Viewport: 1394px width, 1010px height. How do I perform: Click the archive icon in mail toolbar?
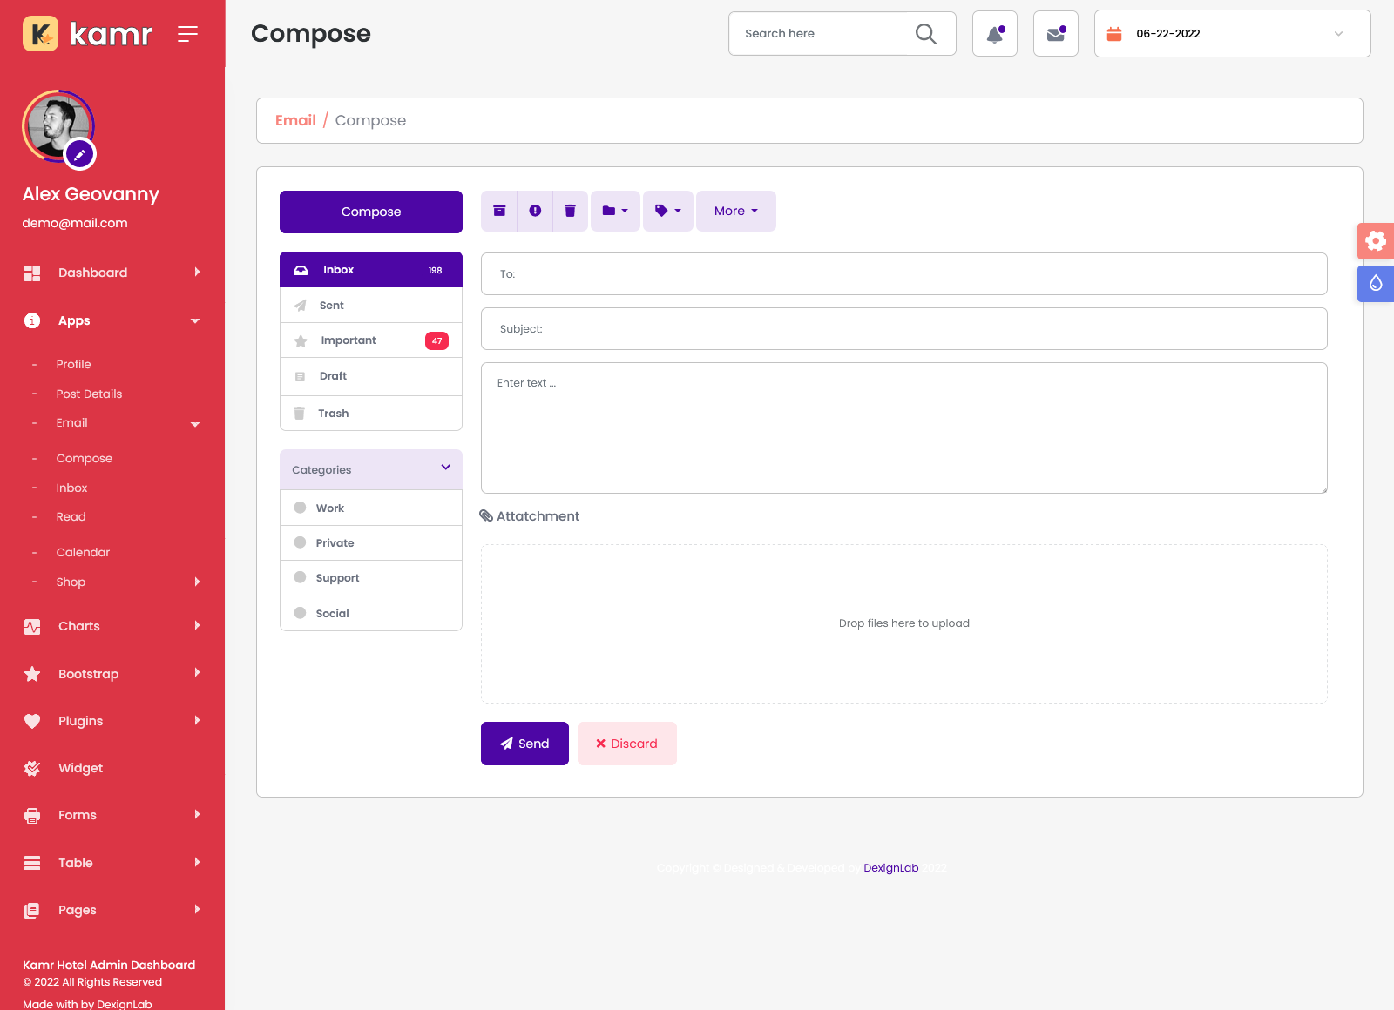click(x=499, y=211)
